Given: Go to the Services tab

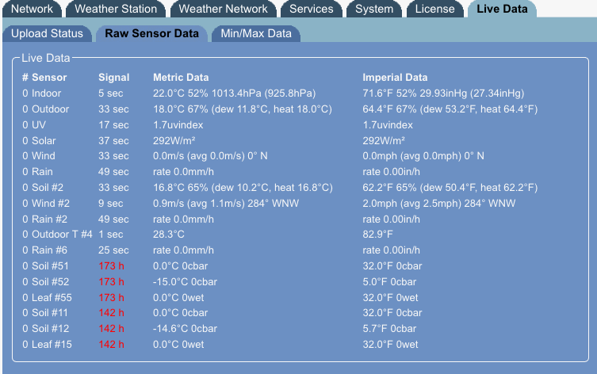Looking at the screenshot, I should 311,10.
